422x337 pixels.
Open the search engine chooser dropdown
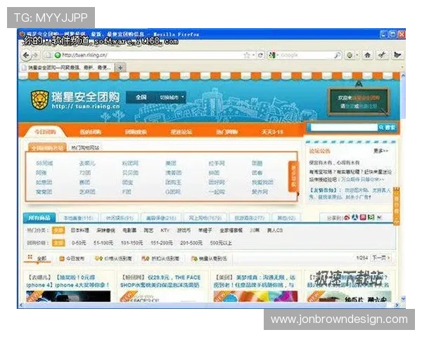pyautogui.click(x=277, y=55)
